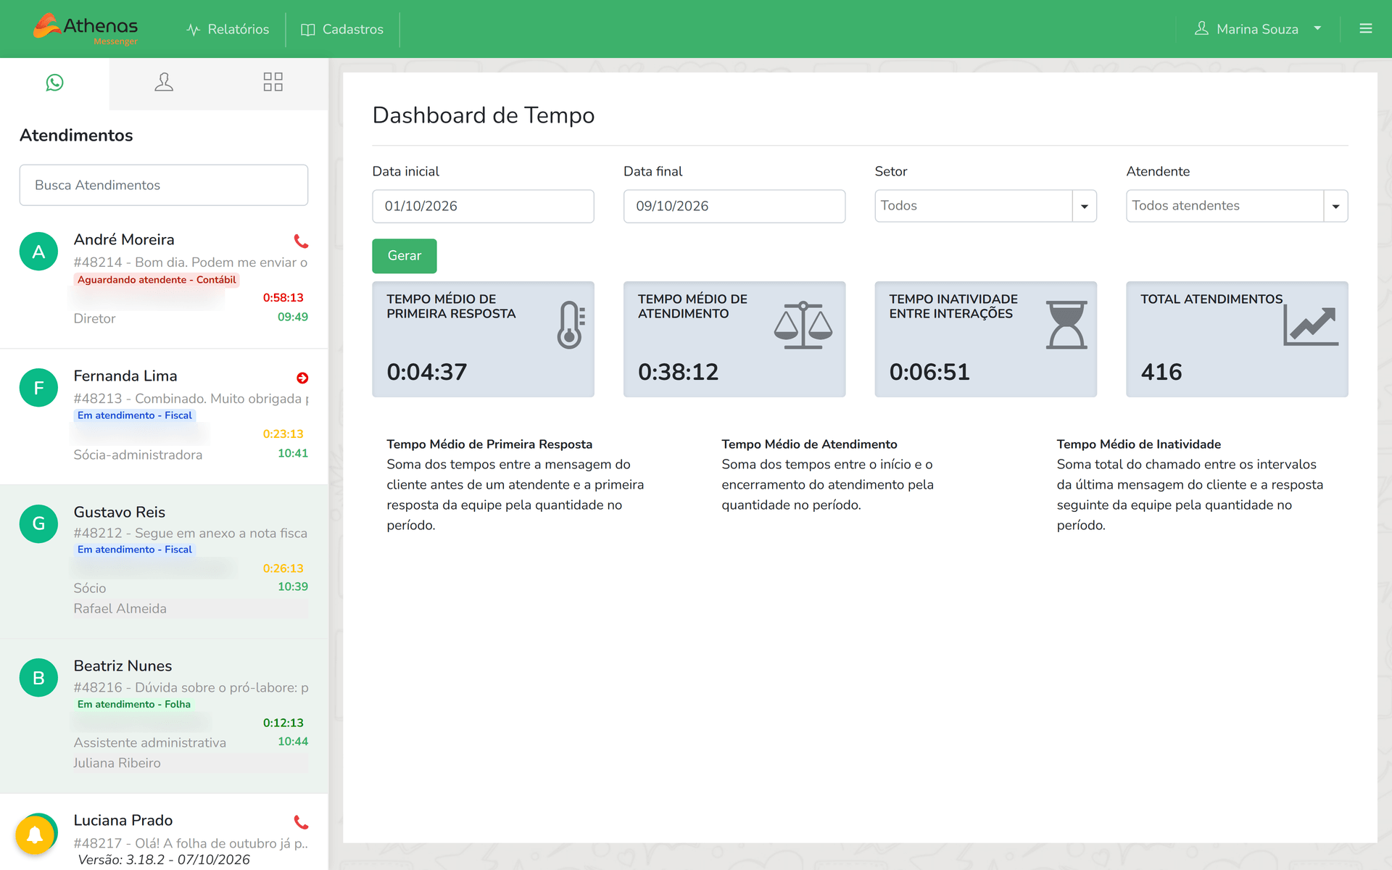Click the 0:38:12 average time value

tap(678, 372)
